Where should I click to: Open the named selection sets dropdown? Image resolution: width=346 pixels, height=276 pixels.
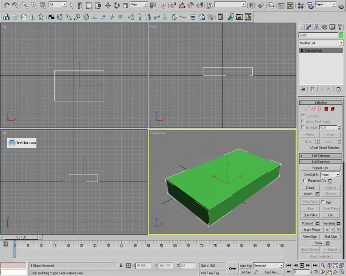coord(230,4)
